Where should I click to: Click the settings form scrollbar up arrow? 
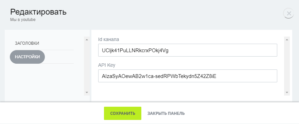pyautogui.click(x=287, y=40)
